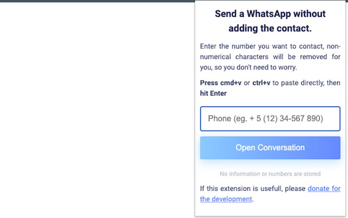Click the bold 'Press cmd+v' text

point(221,83)
